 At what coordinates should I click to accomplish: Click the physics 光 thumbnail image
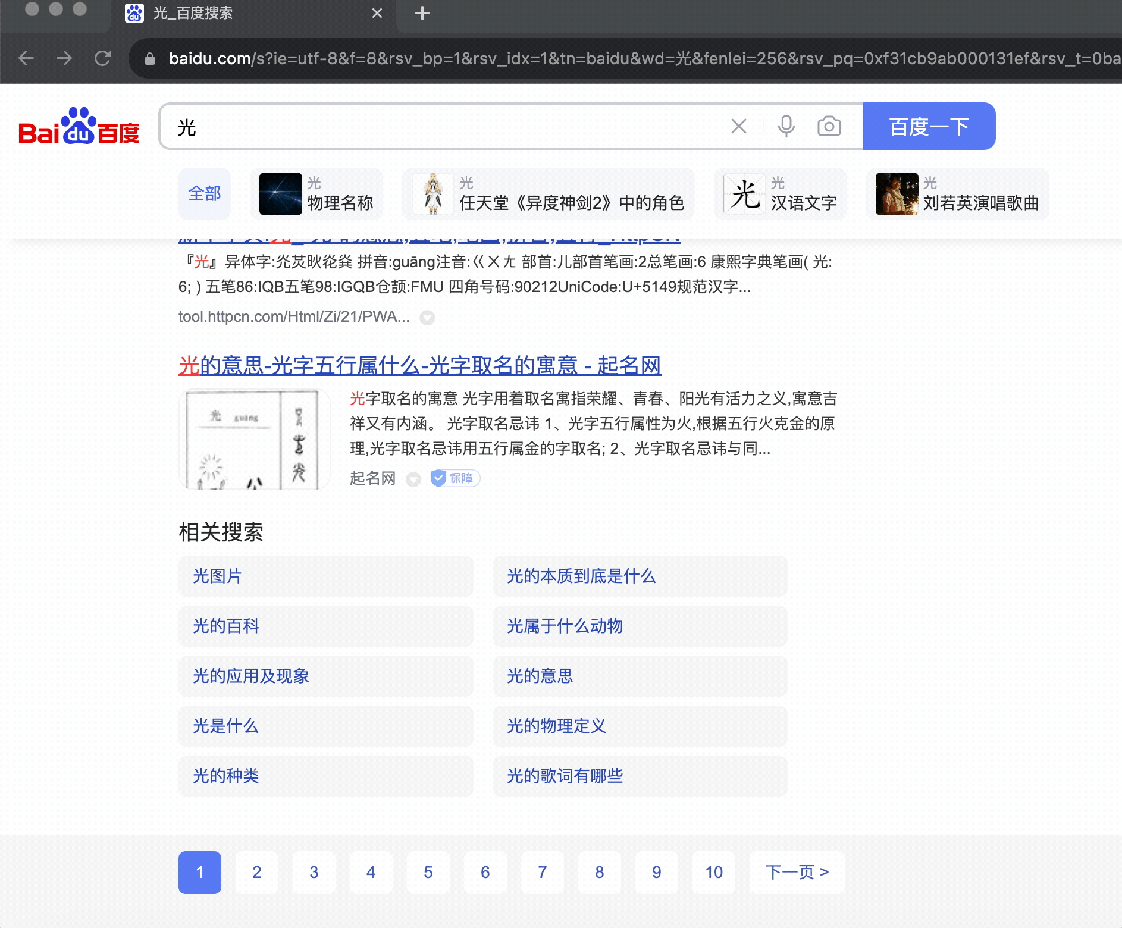281,194
